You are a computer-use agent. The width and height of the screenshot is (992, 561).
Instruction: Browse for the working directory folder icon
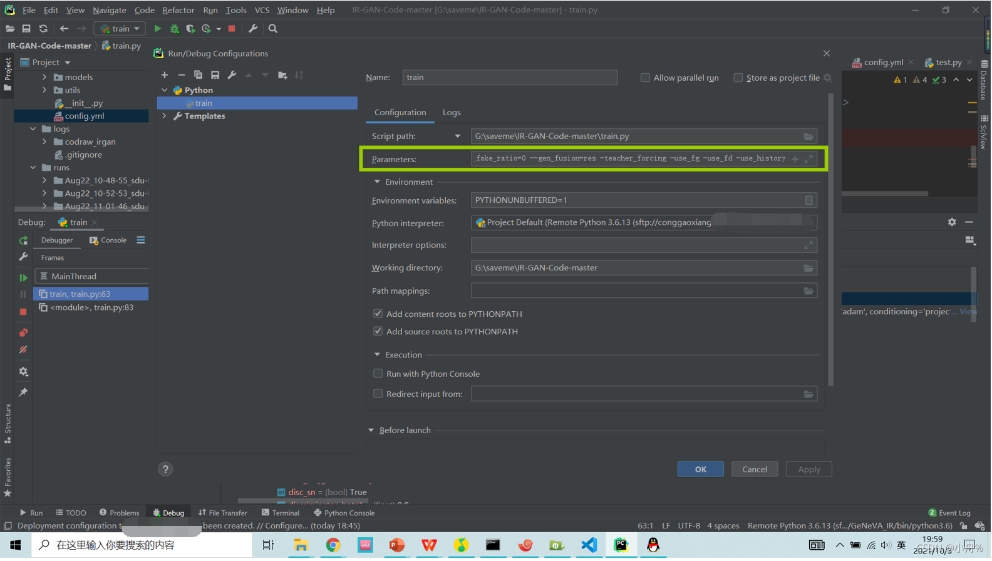pos(809,268)
